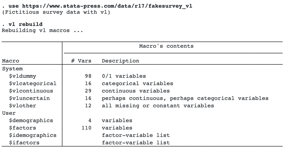Screen dimensions: 284x154
Task: Click the $vlcontinuous macro name
Action: pyautogui.click(x=31, y=91)
